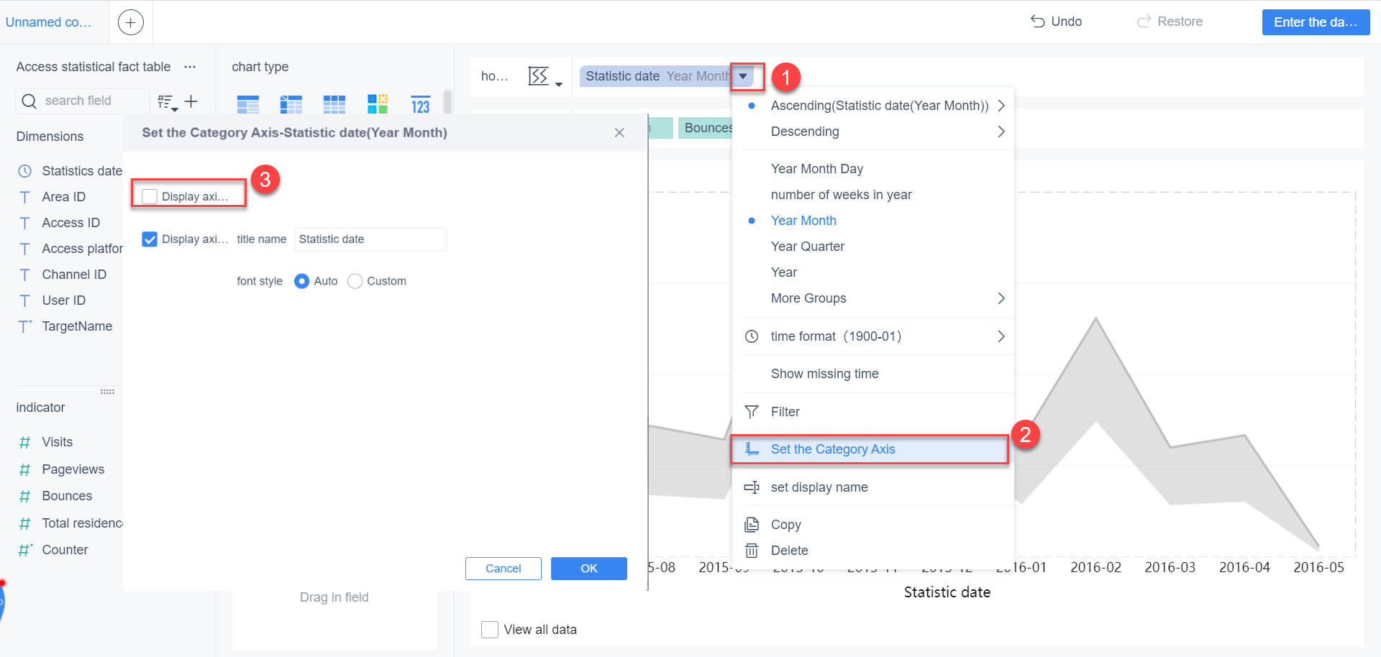The width and height of the screenshot is (1381, 657).
Task: Click the set display name icon
Action: pyautogui.click(x=752, y=487)
